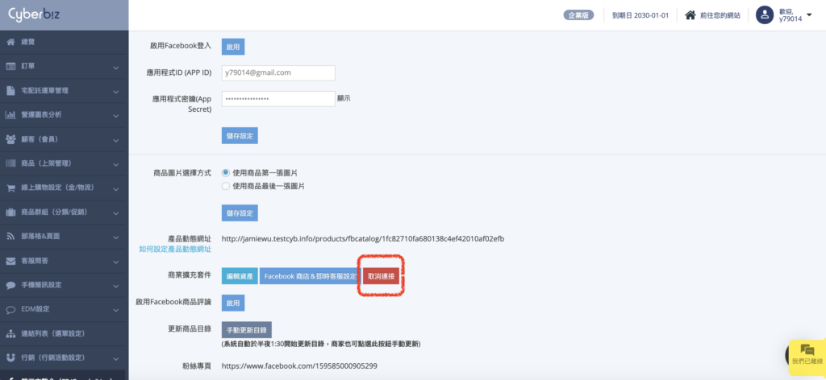The height and width of the screenshot is (380, 826).
Task: Open 顧客（會員）sidebar item
Action: pos(65,139)
